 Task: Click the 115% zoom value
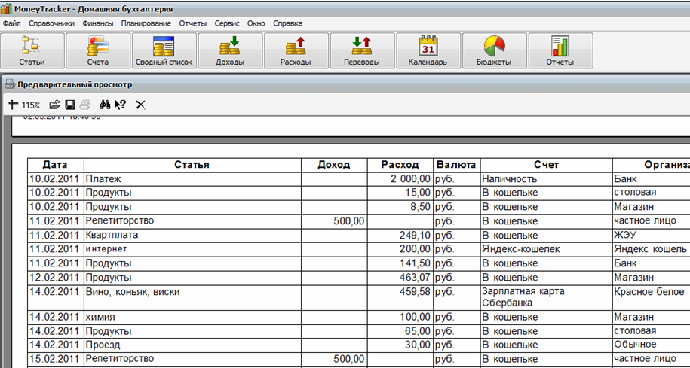click(x=31, y=105)
